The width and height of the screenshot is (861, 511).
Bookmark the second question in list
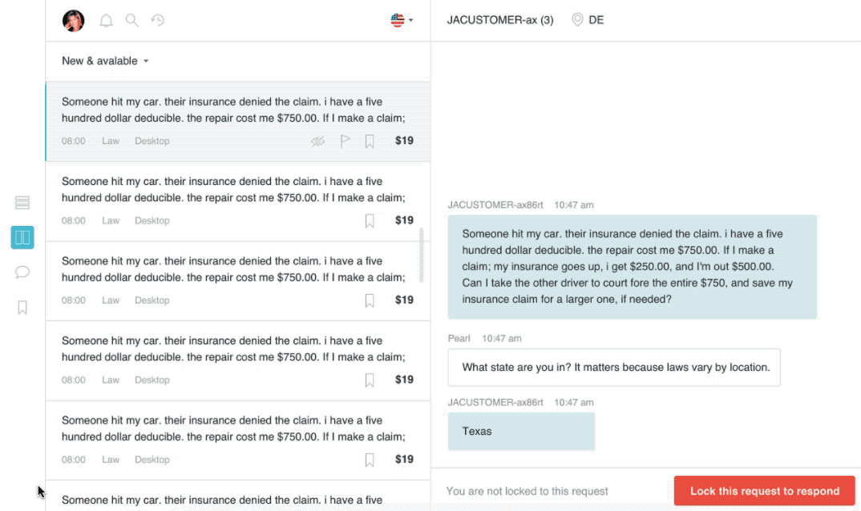[x=370, y=221]
